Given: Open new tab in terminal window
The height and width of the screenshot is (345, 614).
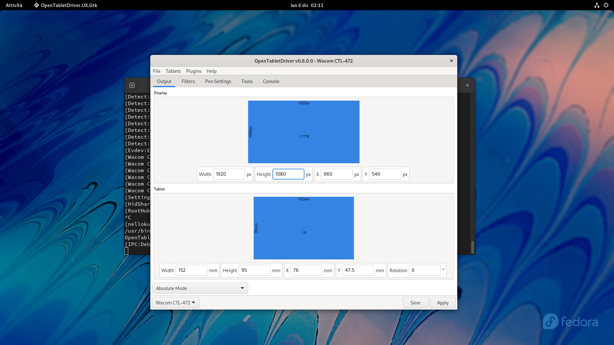Looking at the screenshot, I should pyautogui.click(x=132, y=85).
